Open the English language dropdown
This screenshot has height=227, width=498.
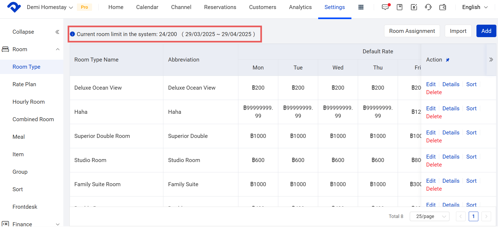[x=475, y=7]
